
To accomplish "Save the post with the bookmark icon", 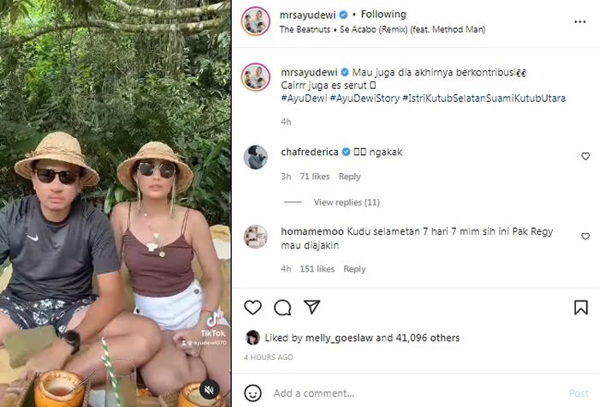I will tap(585, 307).
